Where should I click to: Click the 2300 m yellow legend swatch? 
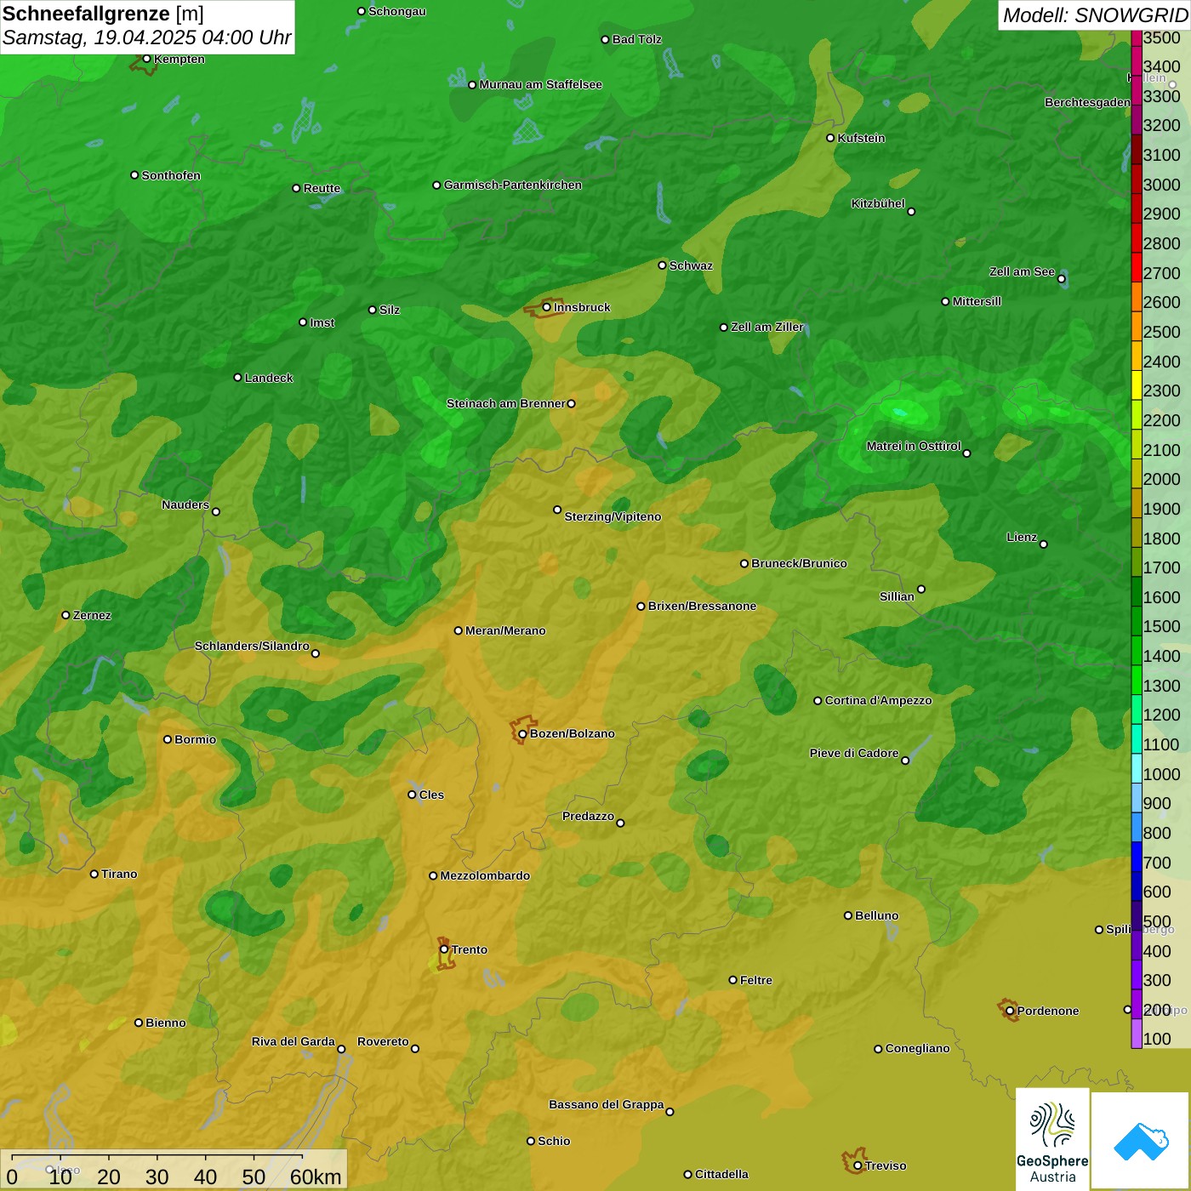pos(1137,385)
